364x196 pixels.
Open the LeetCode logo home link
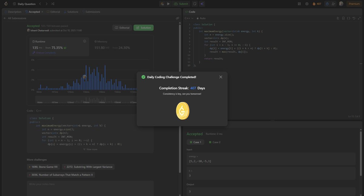click(x=6, y=4)
